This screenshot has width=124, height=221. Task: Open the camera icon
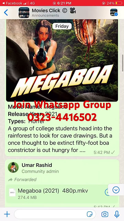click(x=105, y=214)
